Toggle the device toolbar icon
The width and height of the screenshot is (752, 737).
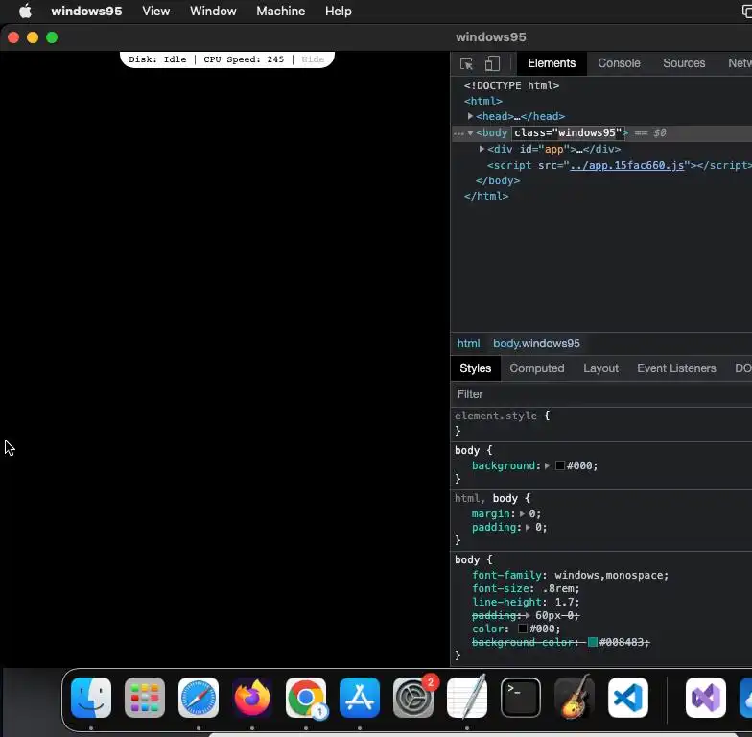(x=492, y=63)
